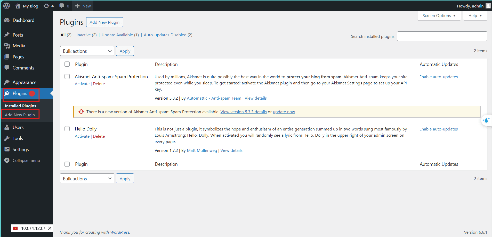This screenshot has width=492, height=237.
Task: Click the WordPress logo icon
Action: point(7,6)
